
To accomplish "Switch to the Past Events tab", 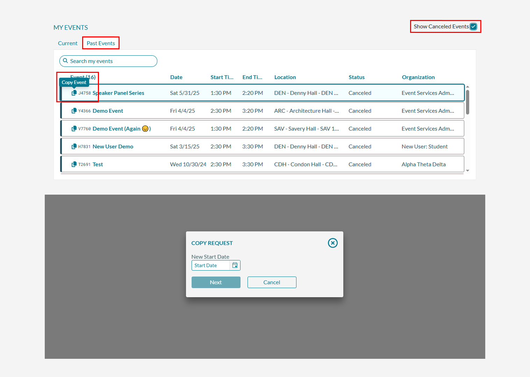I will [x=101, y=43].
